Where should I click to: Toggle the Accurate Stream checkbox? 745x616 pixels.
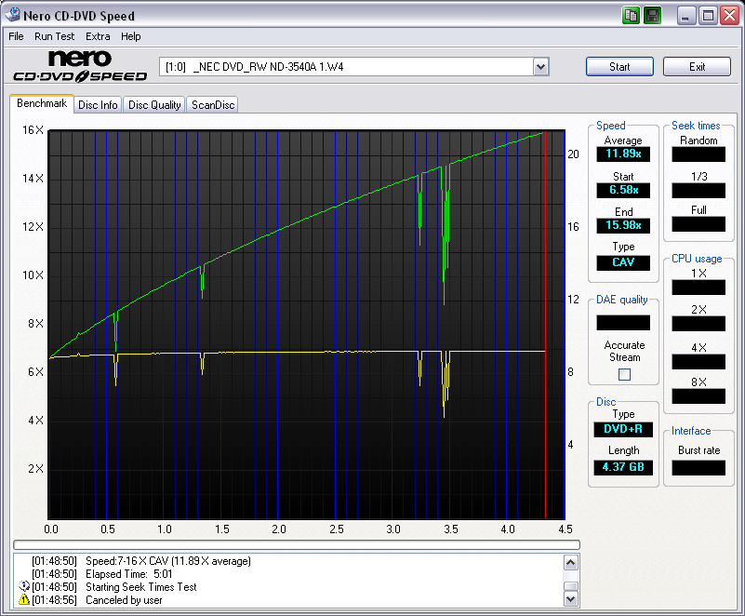click(624, 375)
